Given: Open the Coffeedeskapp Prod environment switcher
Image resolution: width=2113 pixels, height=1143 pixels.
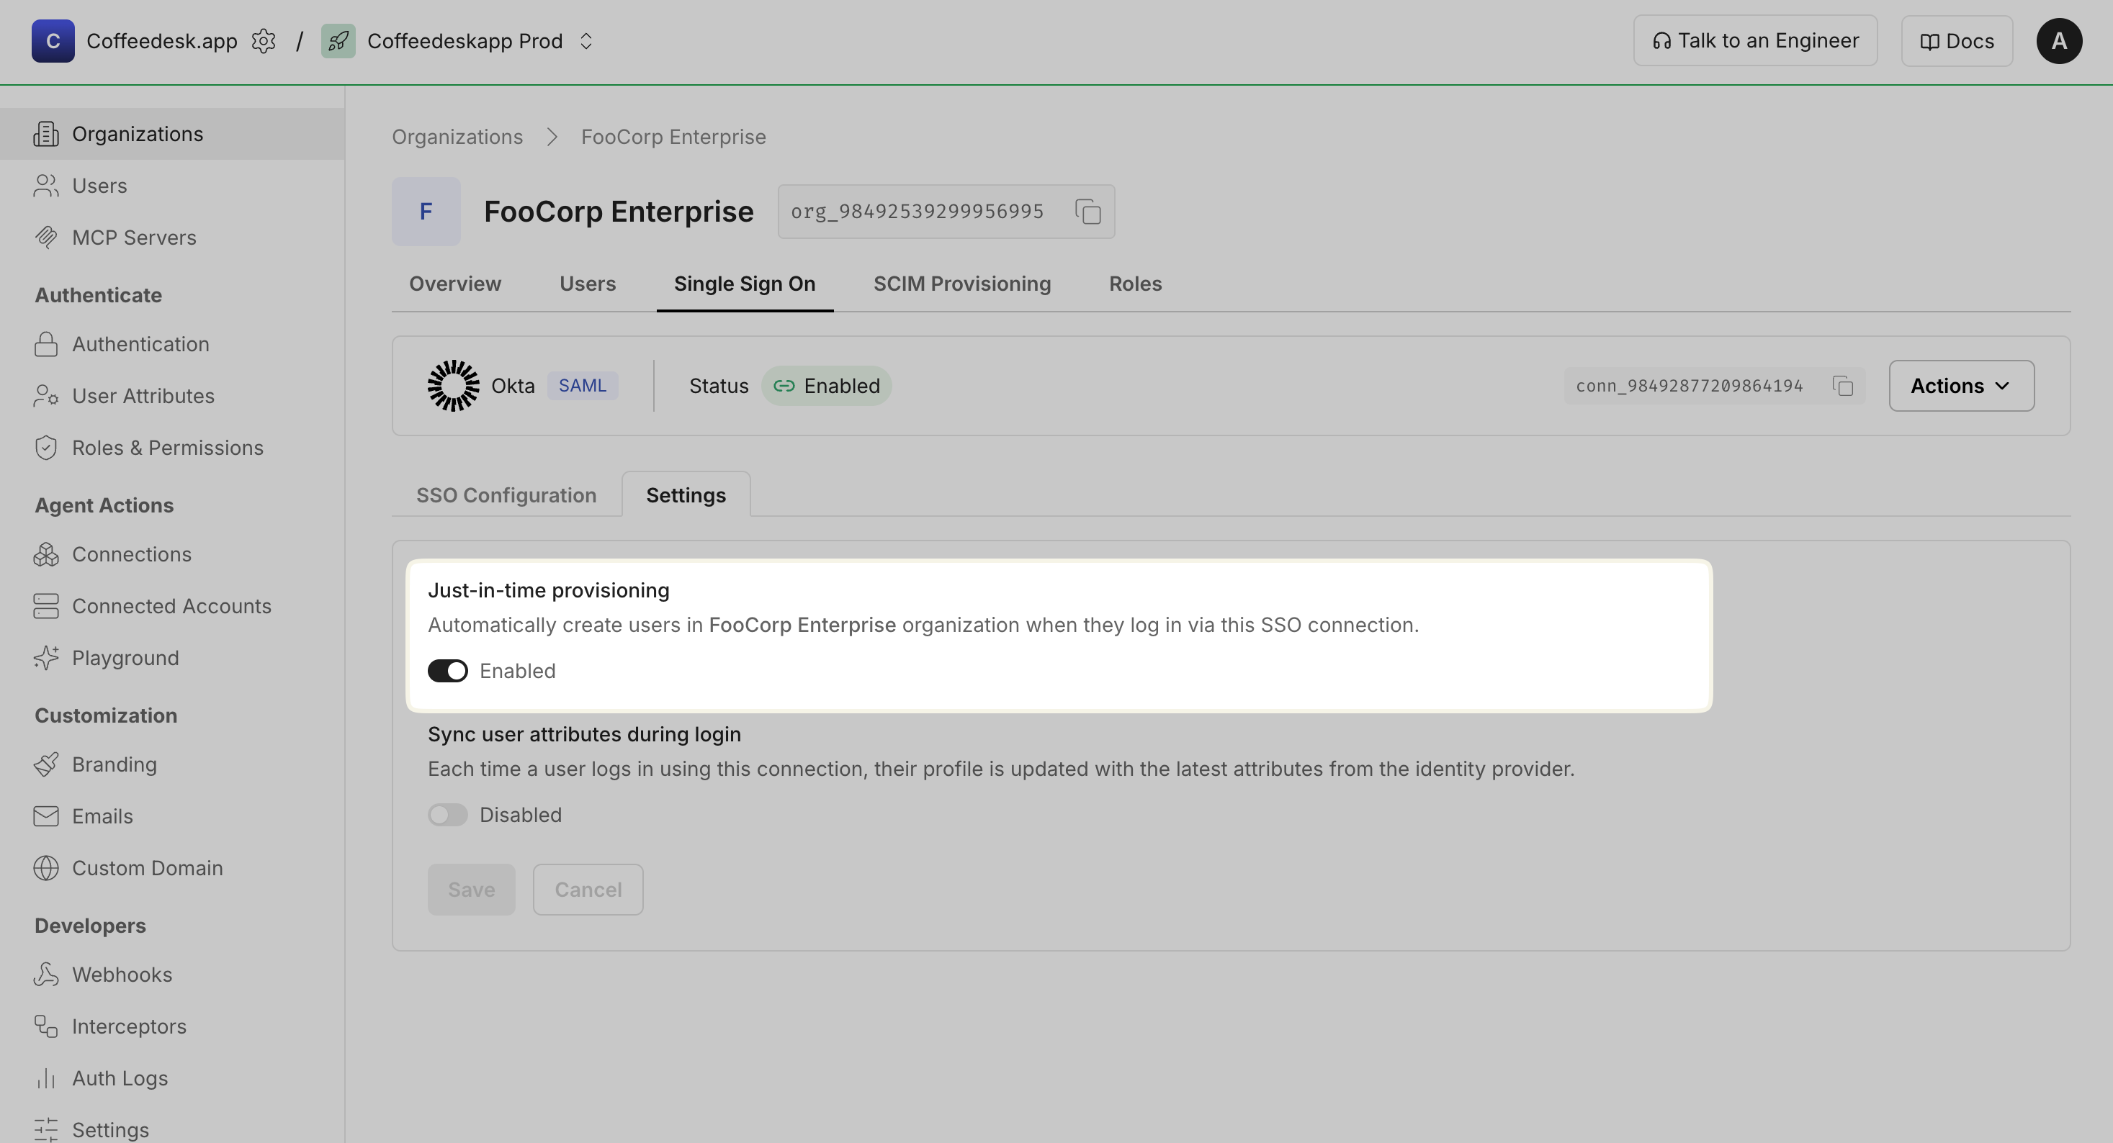Looking at the screenshot, I should [586, 41].
